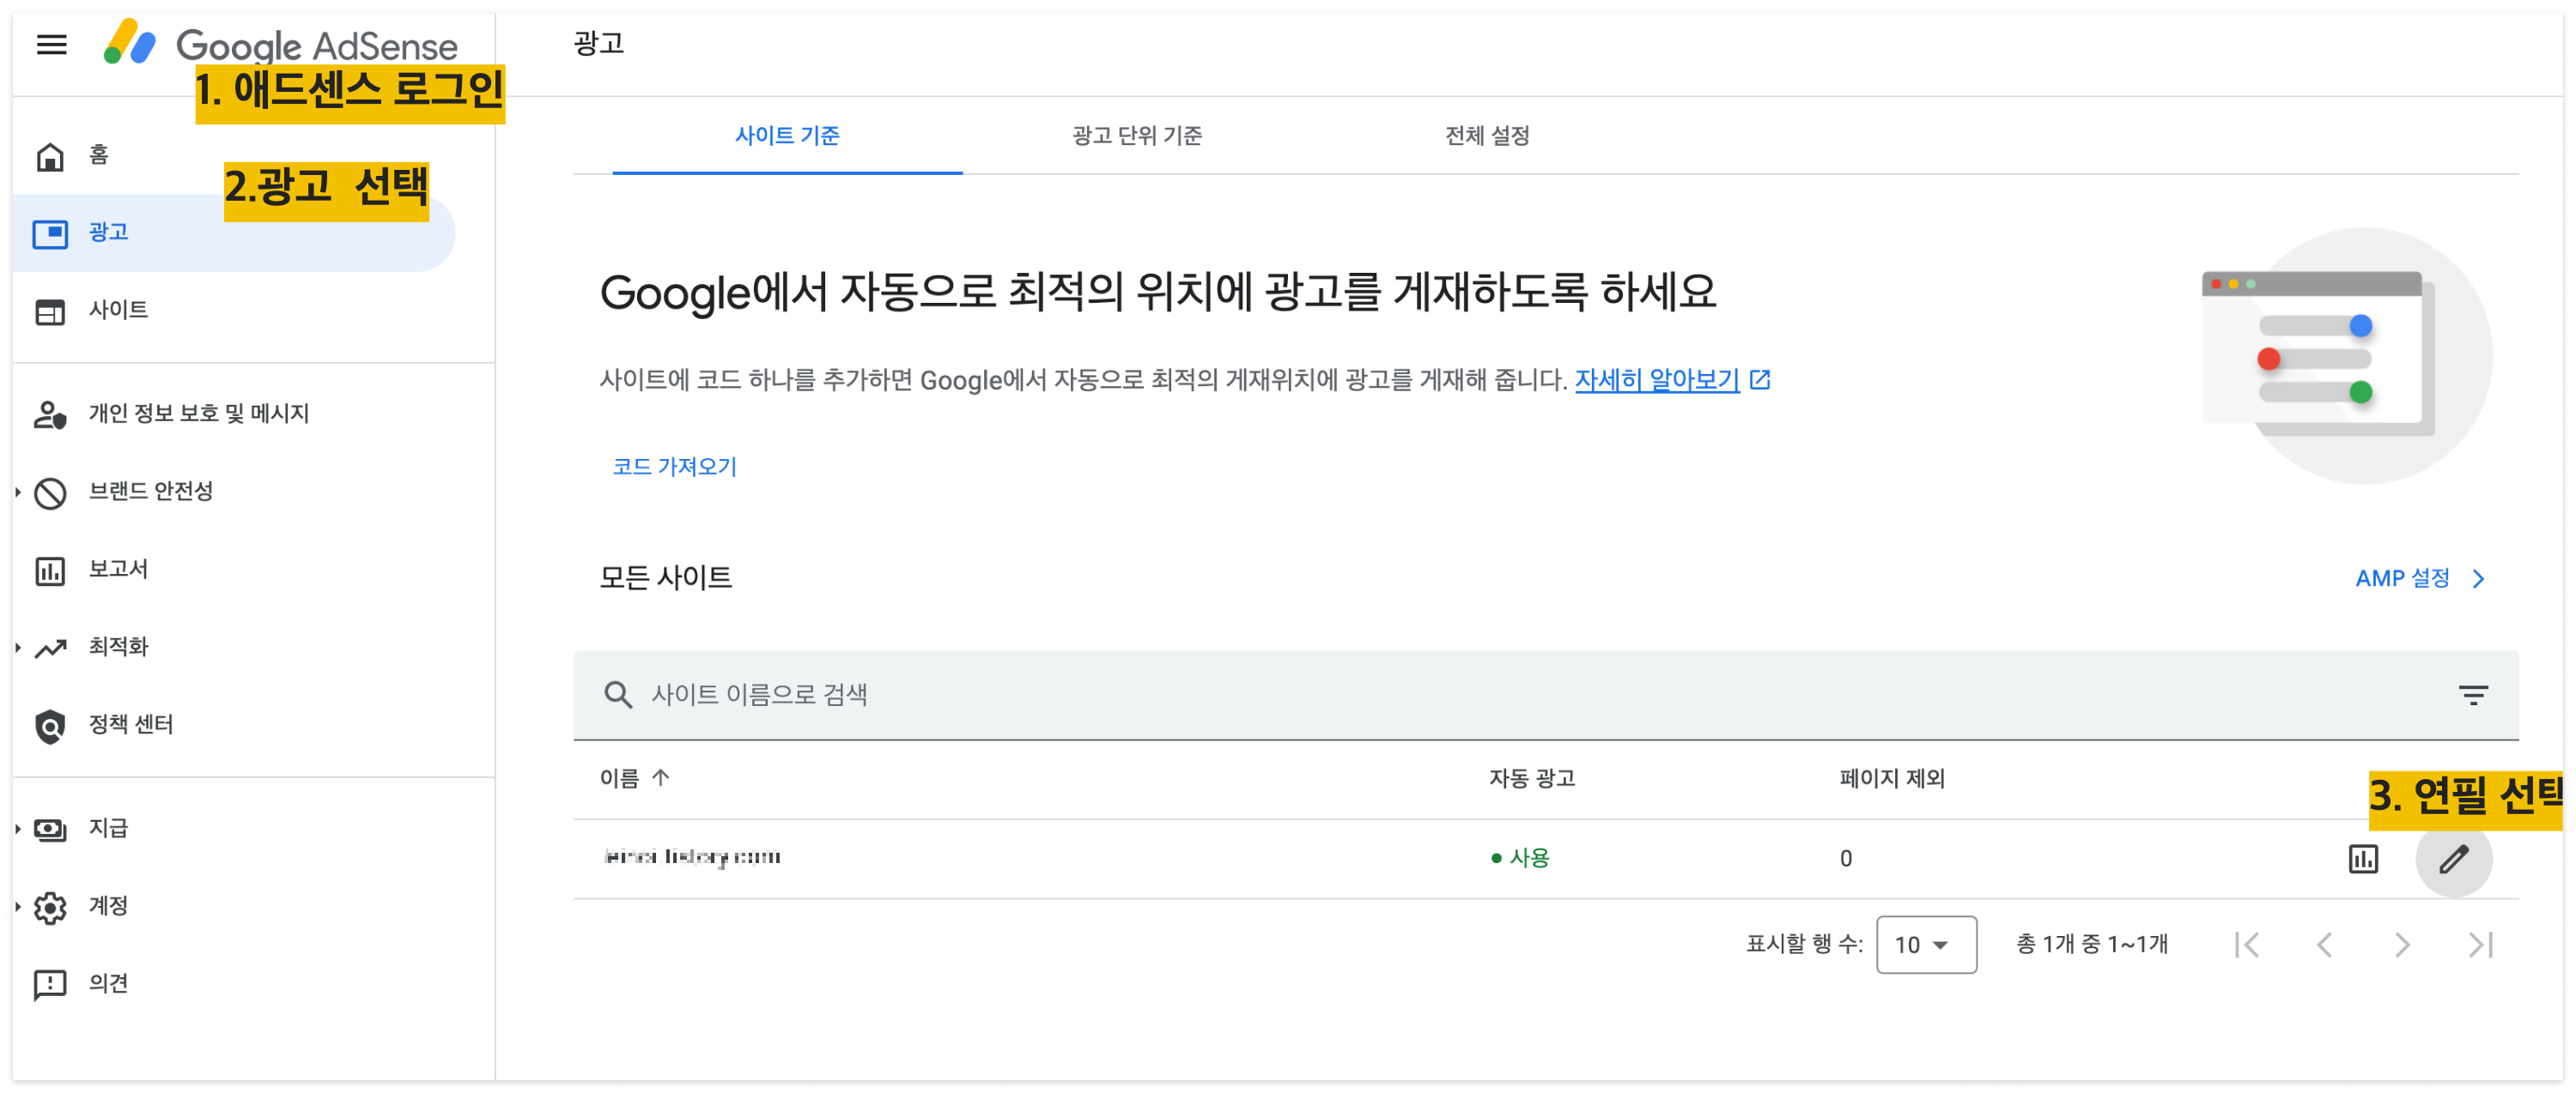This screenshot has width=2576, height=1093.
Task: Go to the first page of results
Action: coord(2246,944)
